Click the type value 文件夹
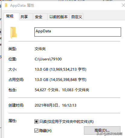The width and height of the screenshot is (125, 138). coord(40,49)
